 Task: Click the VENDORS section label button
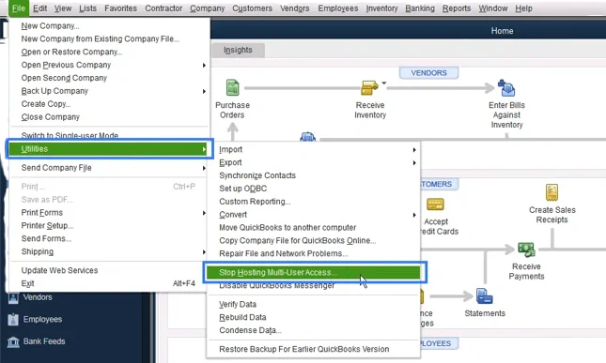coord(428,73)
